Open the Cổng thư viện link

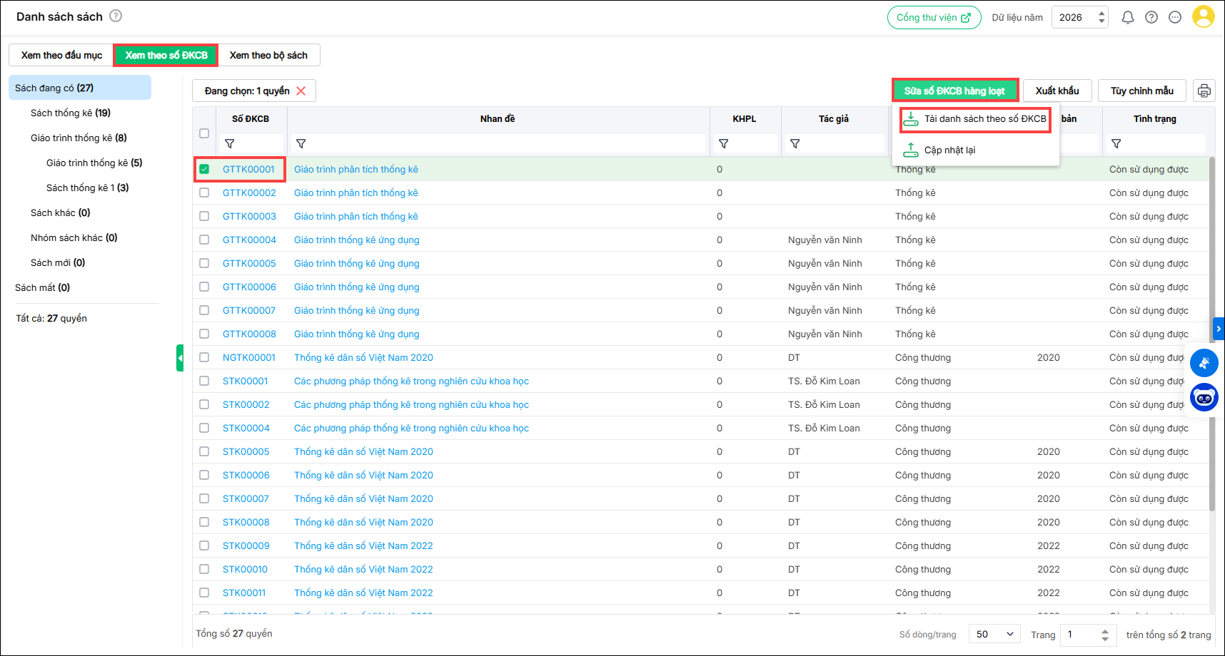(934, 18)
